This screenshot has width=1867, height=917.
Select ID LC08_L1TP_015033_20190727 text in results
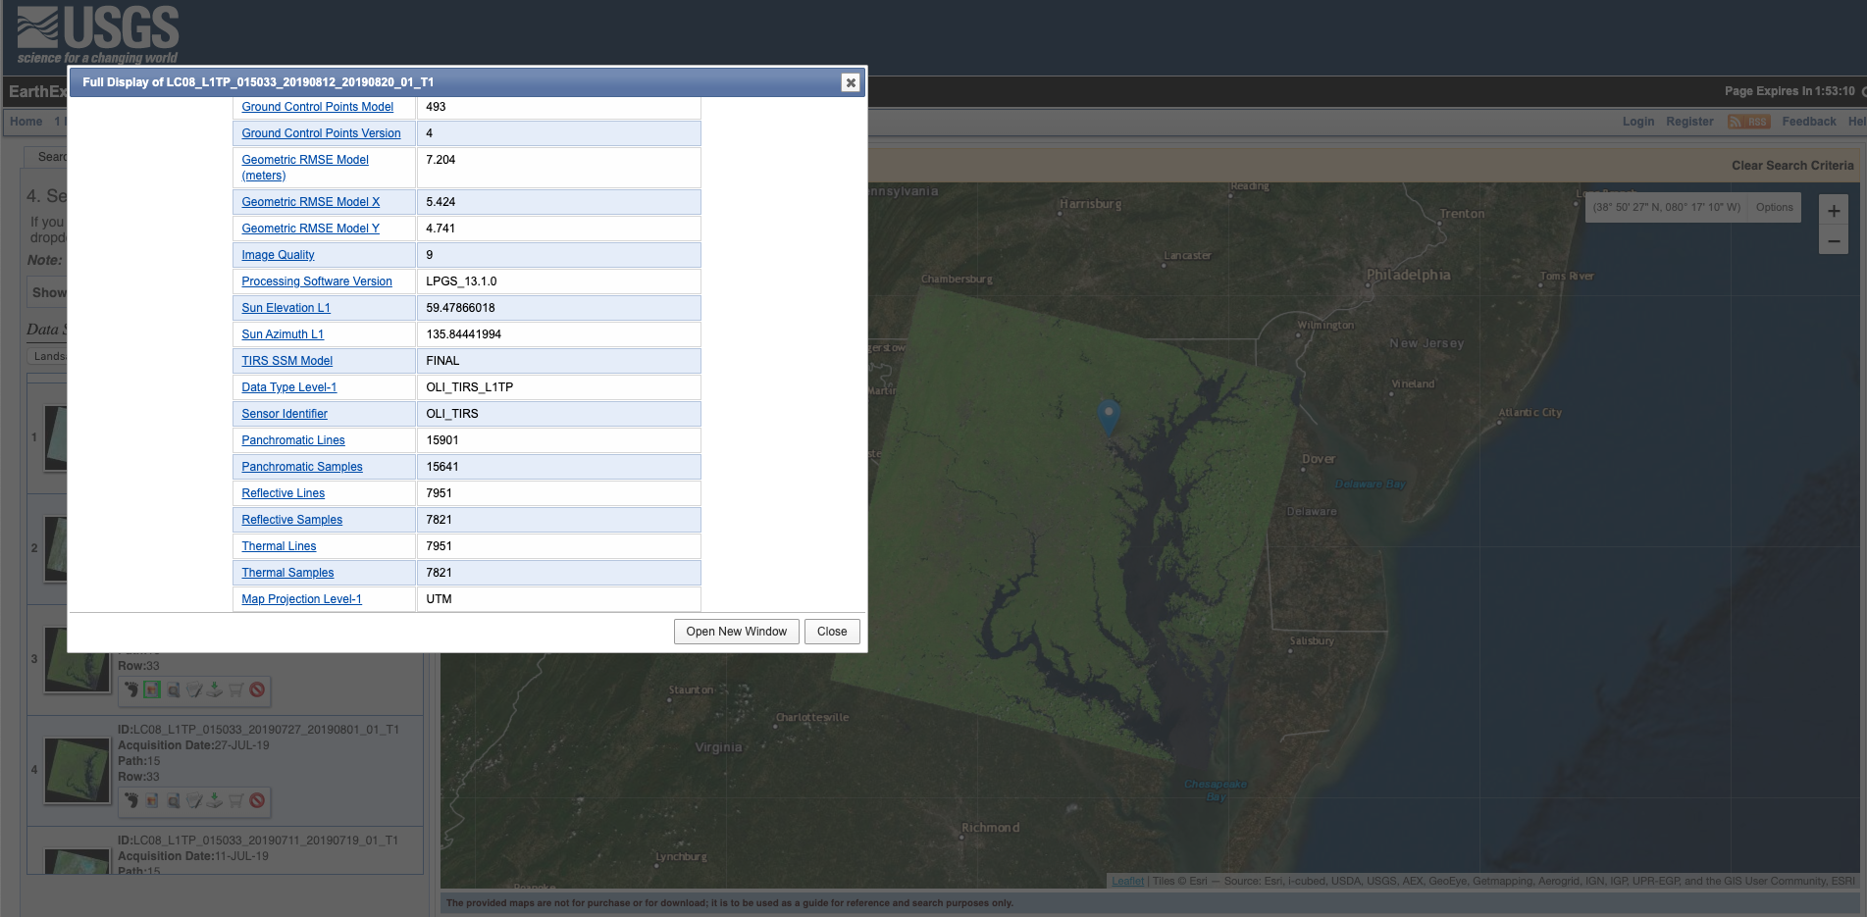pos(258,730)
